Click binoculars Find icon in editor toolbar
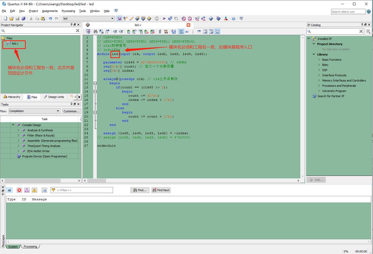The width and height of the screenshot is (373, 254). [95, 32]
